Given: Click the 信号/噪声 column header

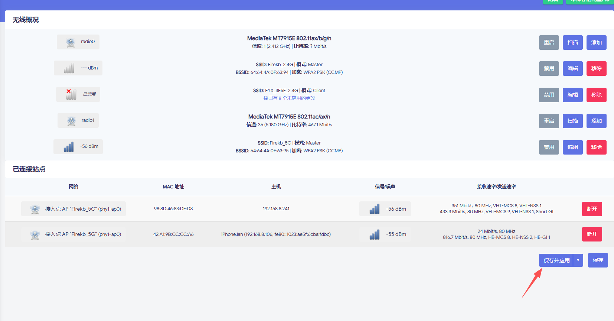Looking at the screenshot, I should [x=385, y=187].
